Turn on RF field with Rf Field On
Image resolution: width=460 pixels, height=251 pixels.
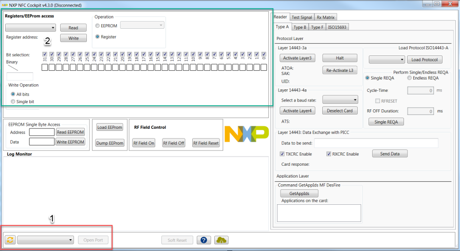[144, 143]
